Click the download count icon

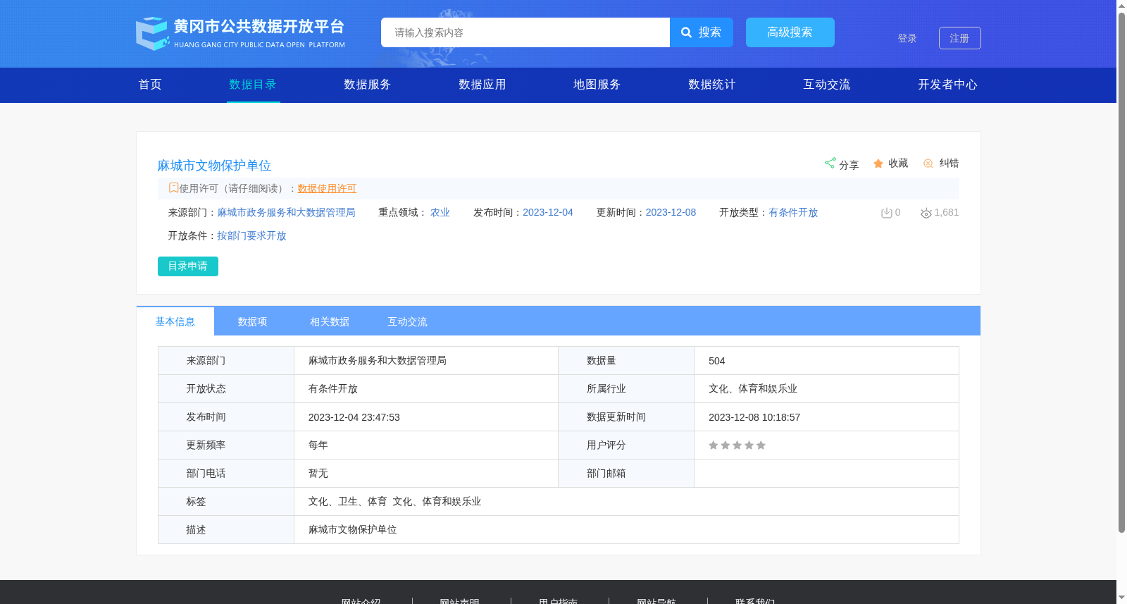(x=887, y=213)
